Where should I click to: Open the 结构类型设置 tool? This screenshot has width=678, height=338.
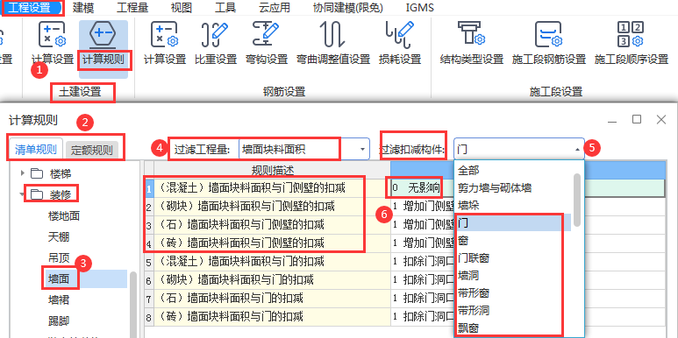[472, 44]
